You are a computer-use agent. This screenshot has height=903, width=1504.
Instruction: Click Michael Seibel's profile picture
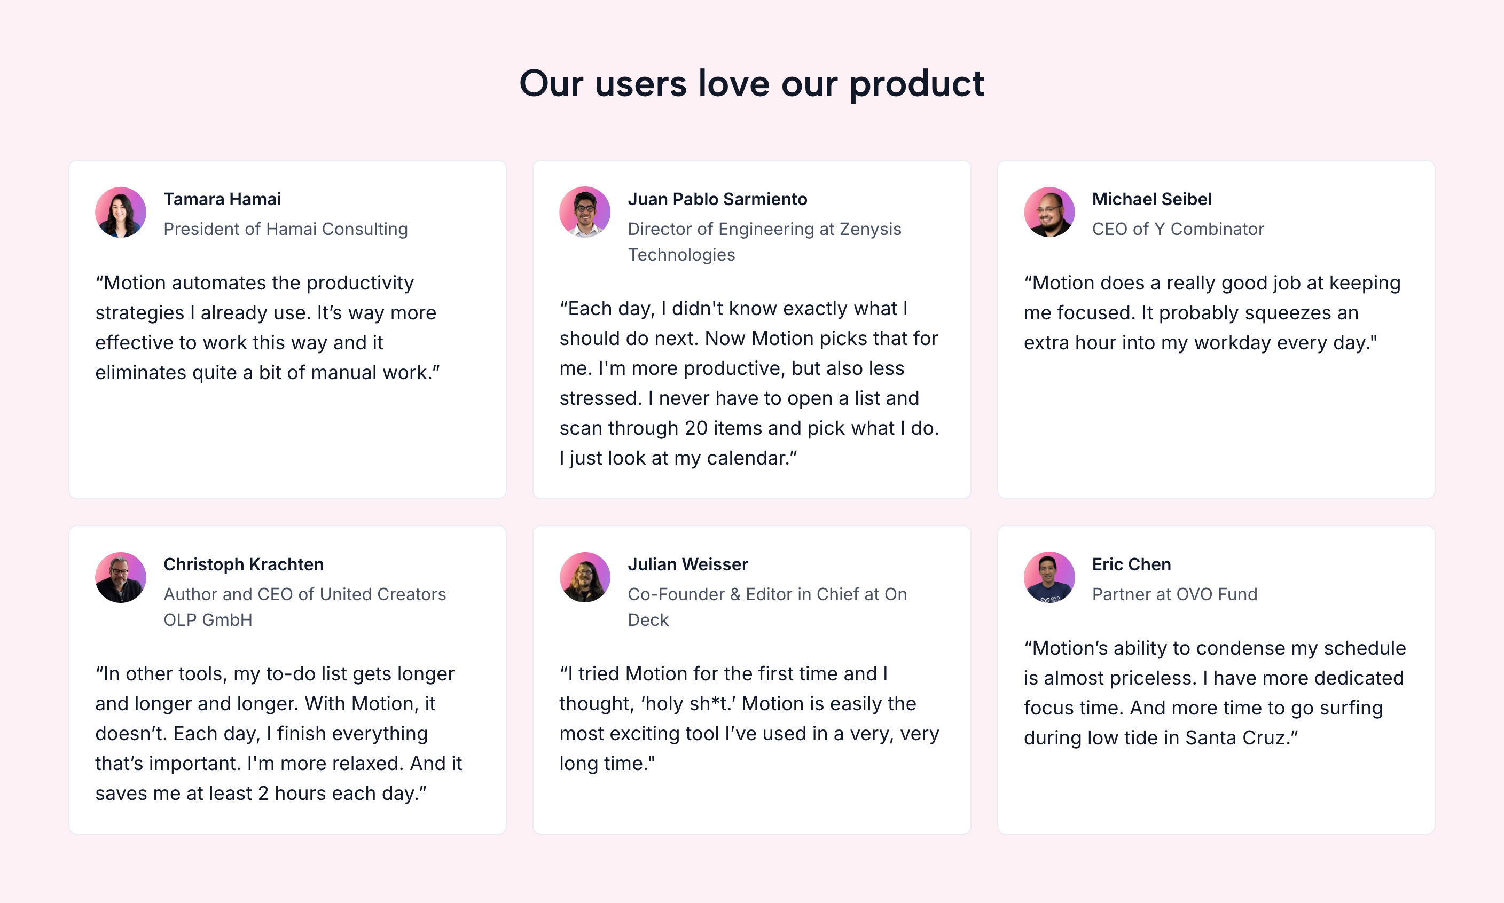(1049, 213)
